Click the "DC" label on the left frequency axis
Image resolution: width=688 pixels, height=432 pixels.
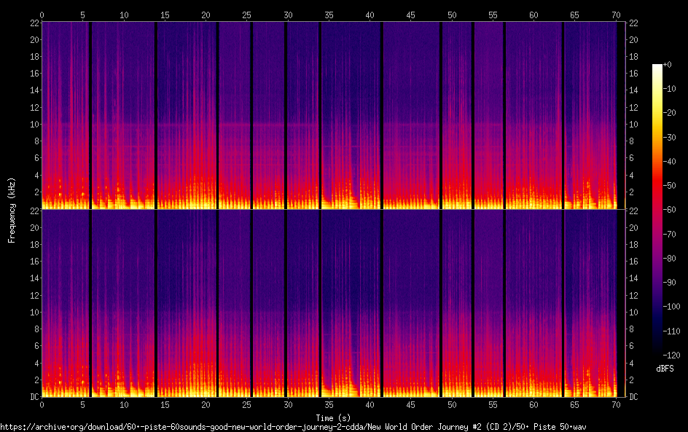click(35, 397)
